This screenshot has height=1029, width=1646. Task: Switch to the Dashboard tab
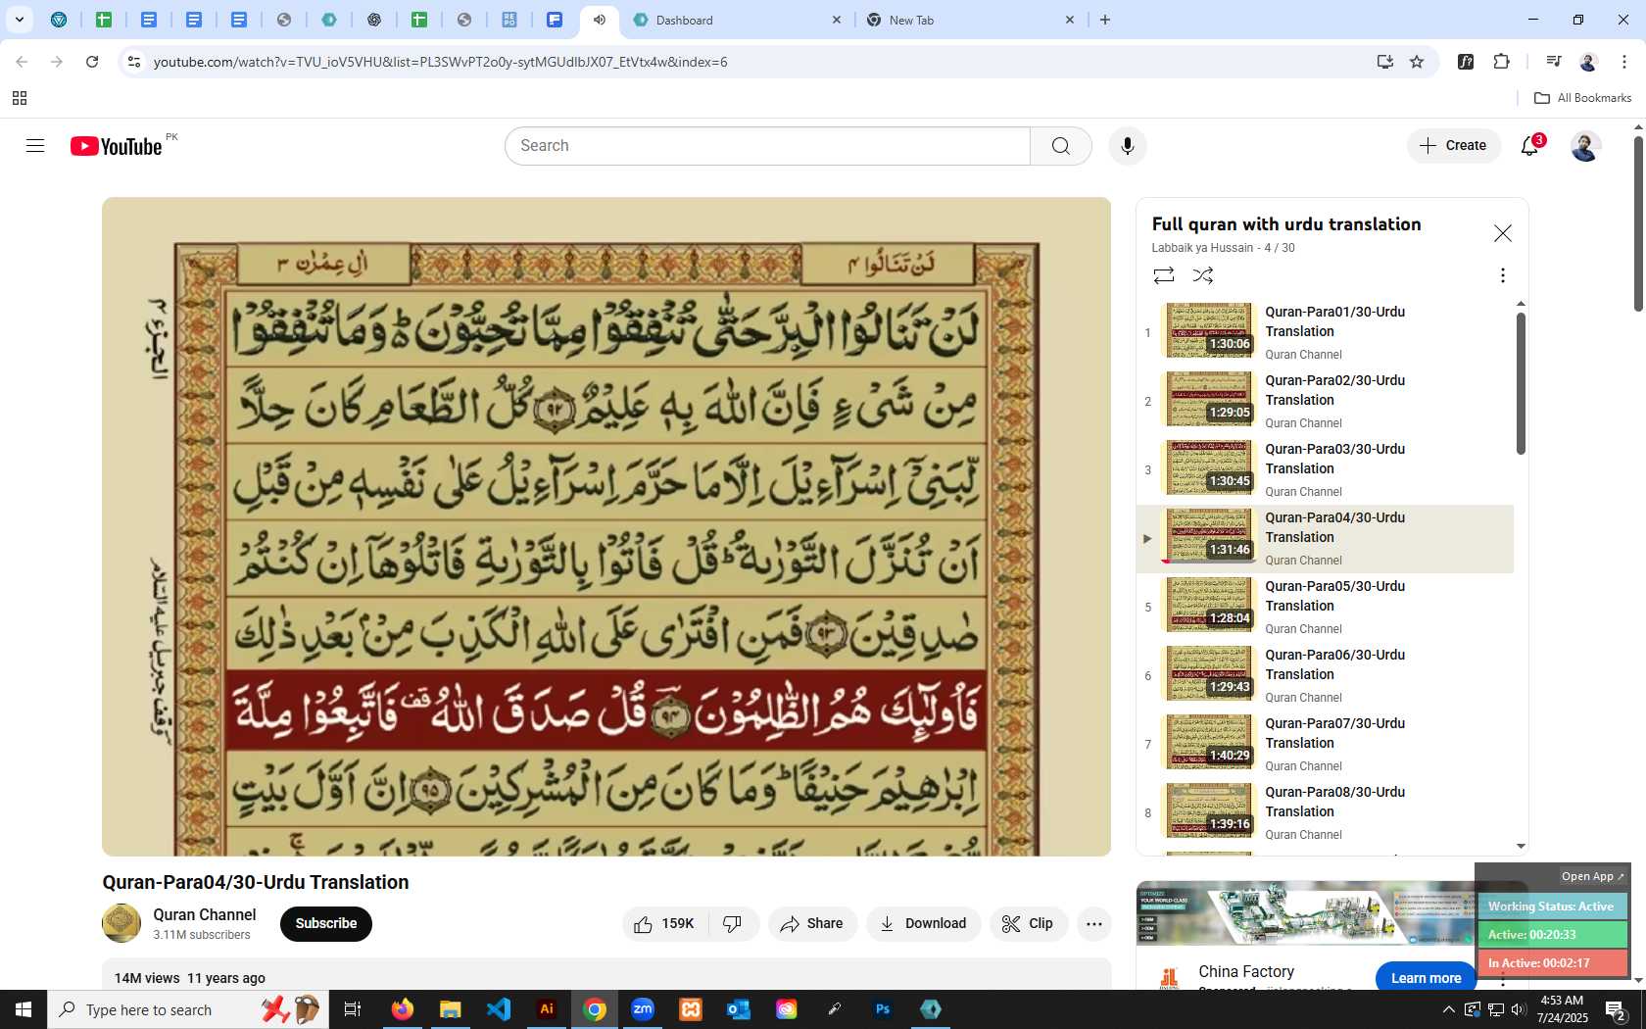(x=737, y=20)
